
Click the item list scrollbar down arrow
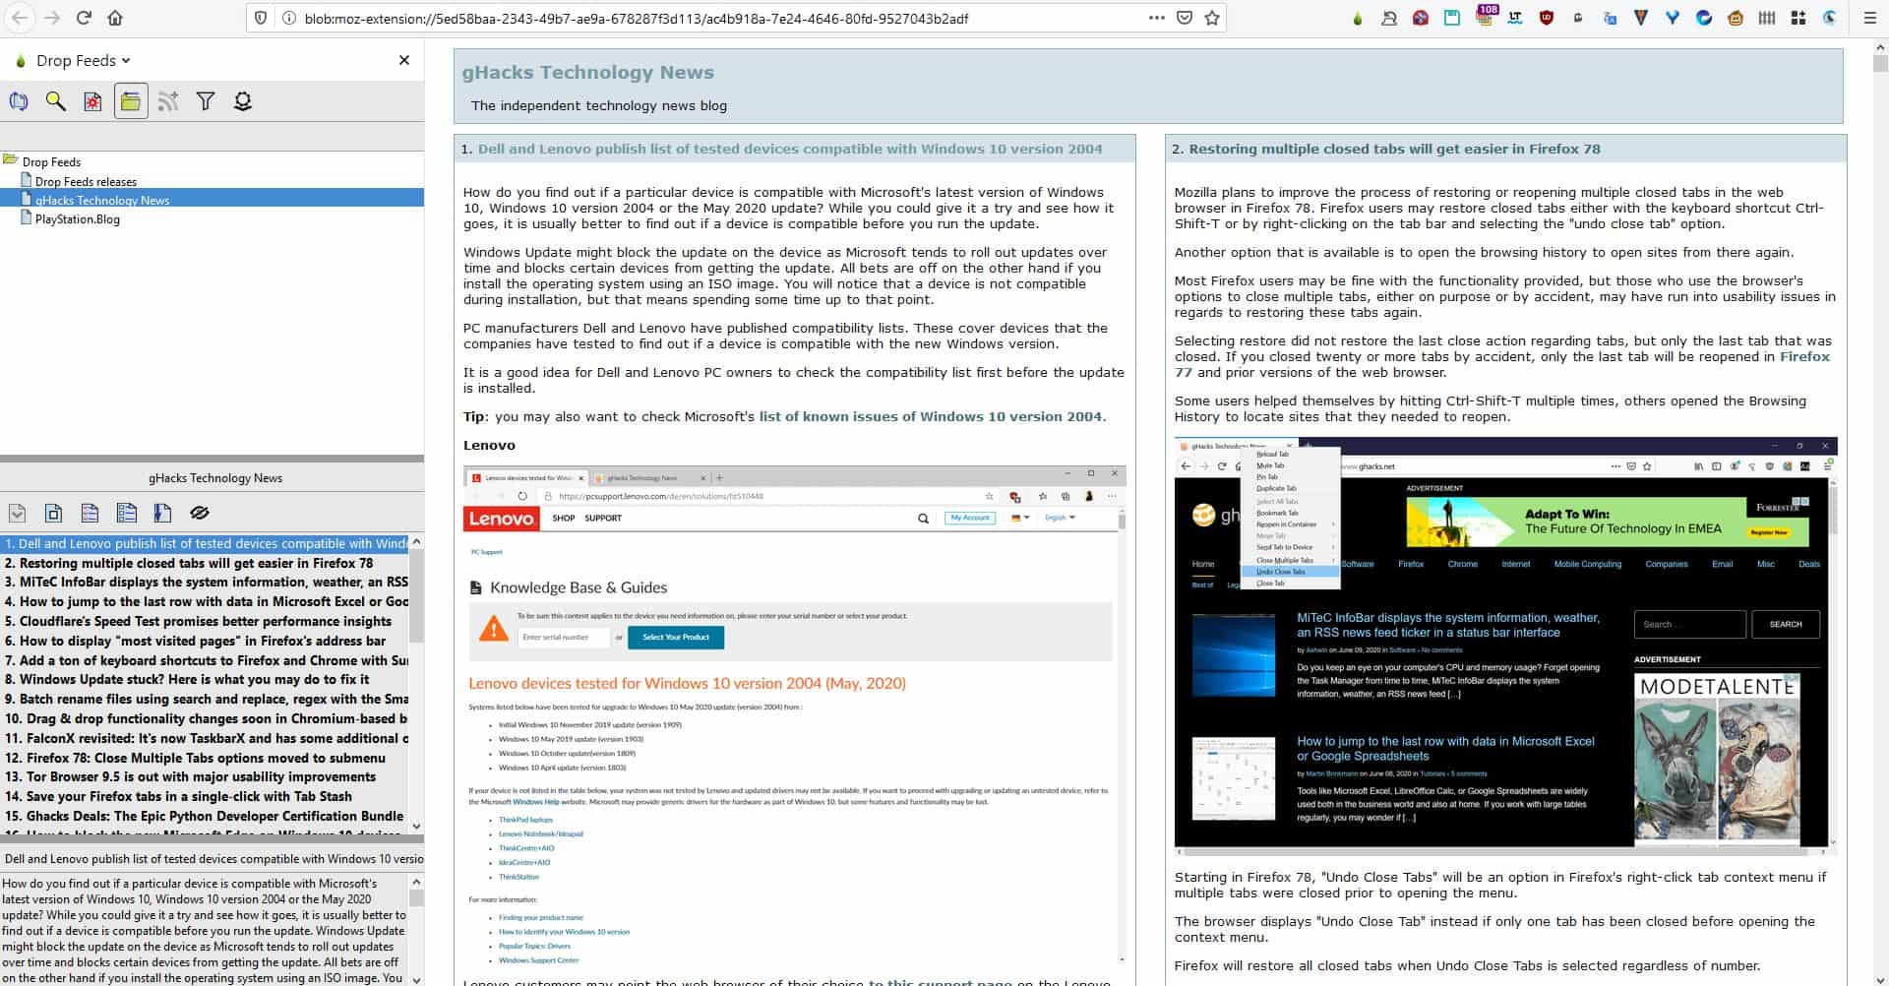[416, 827]
